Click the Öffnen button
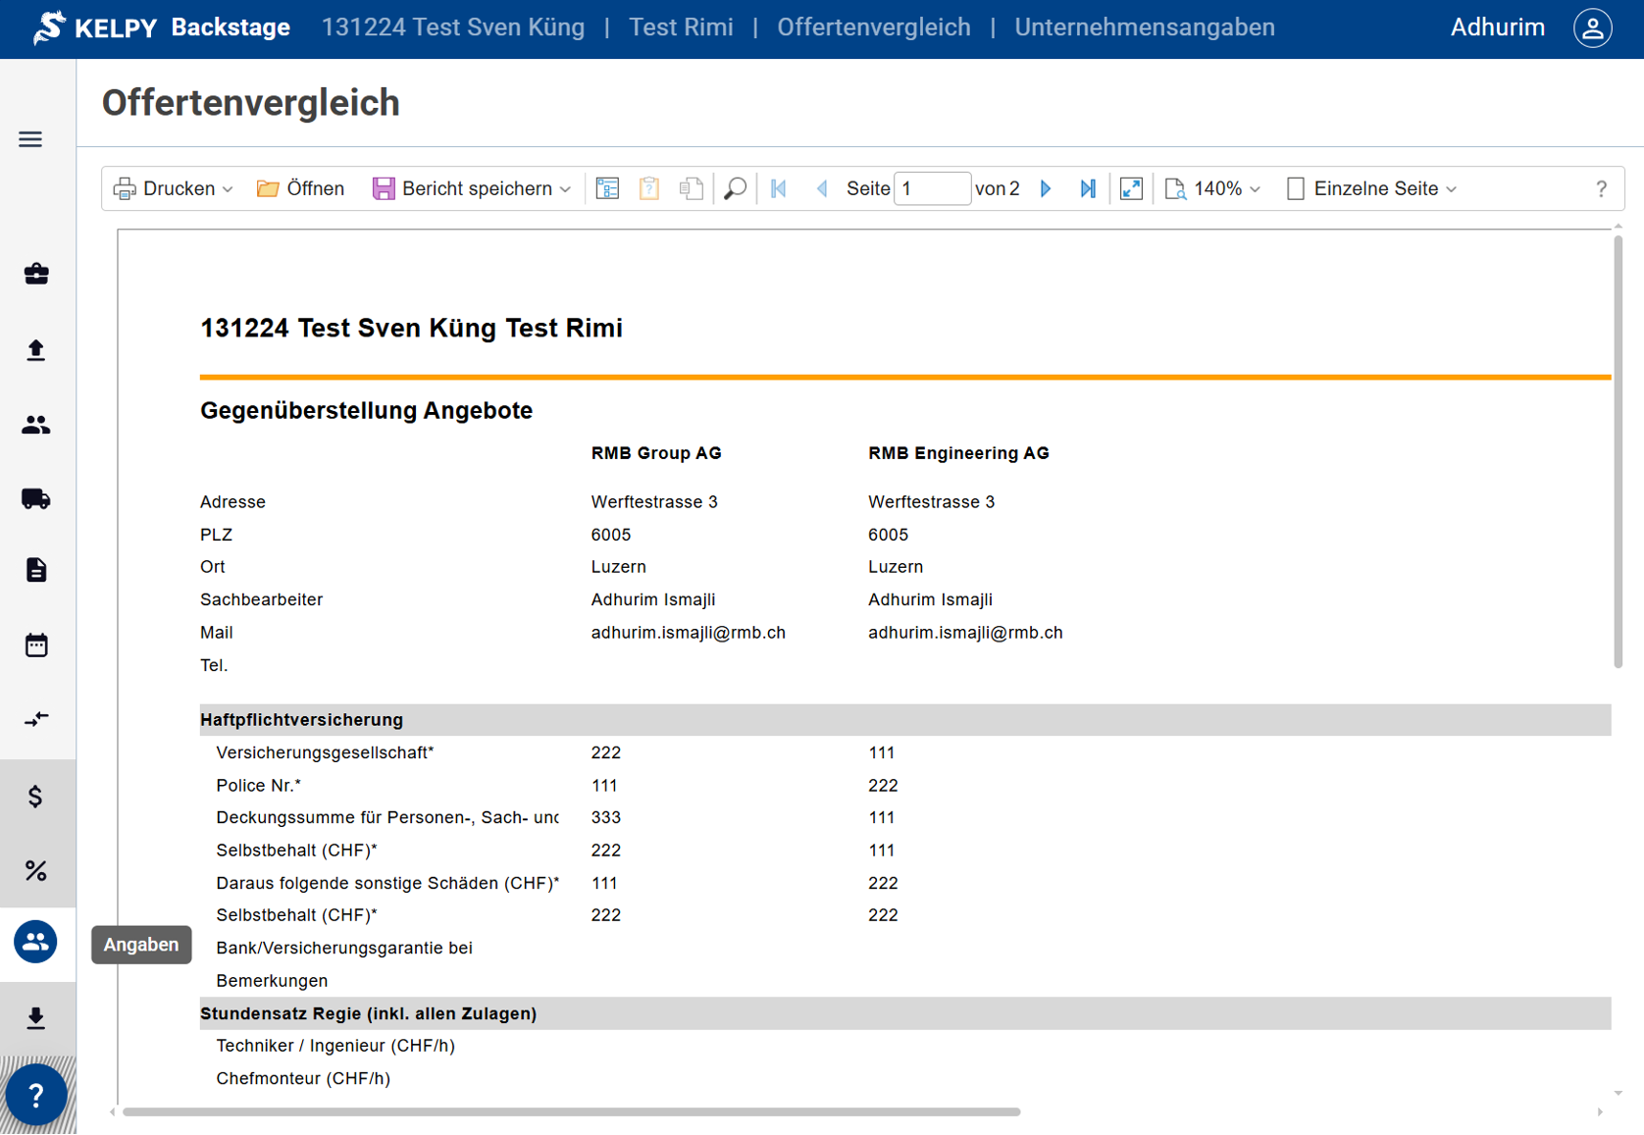The image size is (1644, 1135). coord(300,188)
